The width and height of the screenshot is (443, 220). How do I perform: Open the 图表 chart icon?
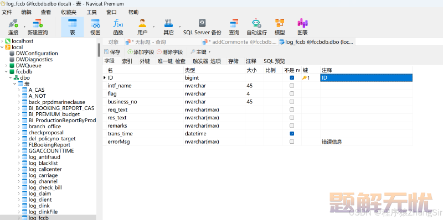pyautogui.click(x=302, y=23)
